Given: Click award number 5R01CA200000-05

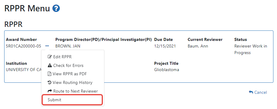Looking at the screenshot, I should (x=24, y=46).
